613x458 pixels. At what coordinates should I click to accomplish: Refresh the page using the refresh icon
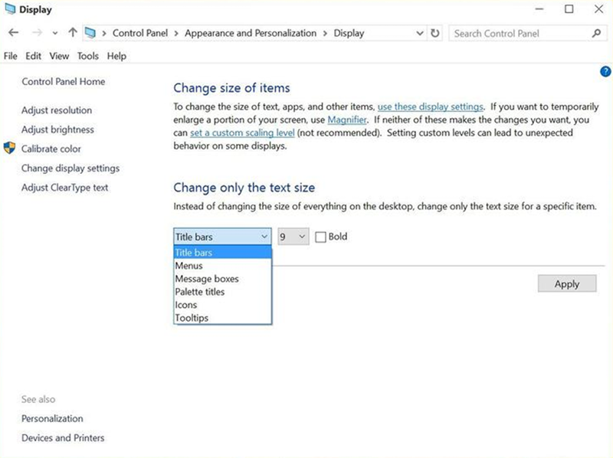[x=434, y=33]
